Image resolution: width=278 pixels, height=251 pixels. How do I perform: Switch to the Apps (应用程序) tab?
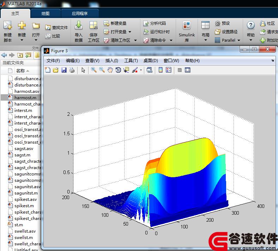[x=80, y=13]
